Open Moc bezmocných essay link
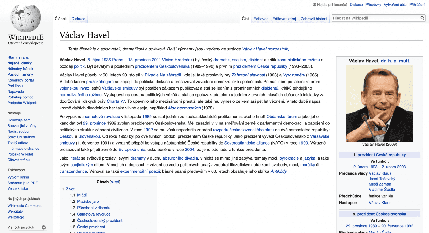 [184, 108]
